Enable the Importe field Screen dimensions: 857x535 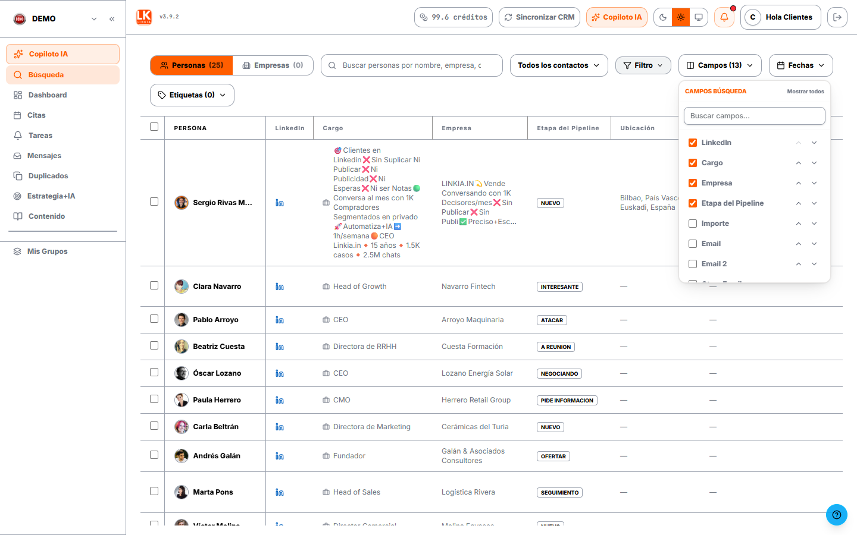(x=693, y=224)
